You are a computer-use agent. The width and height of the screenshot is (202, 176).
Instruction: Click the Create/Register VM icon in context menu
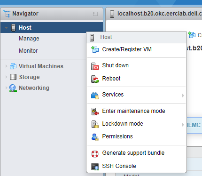[95, 49]
